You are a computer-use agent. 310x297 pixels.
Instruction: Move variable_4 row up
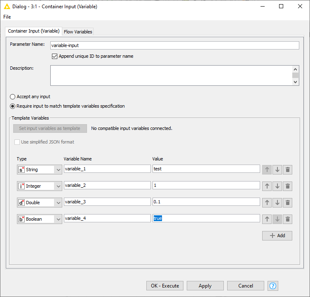click(267, 219)
